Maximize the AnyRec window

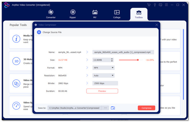coord(178,5)
